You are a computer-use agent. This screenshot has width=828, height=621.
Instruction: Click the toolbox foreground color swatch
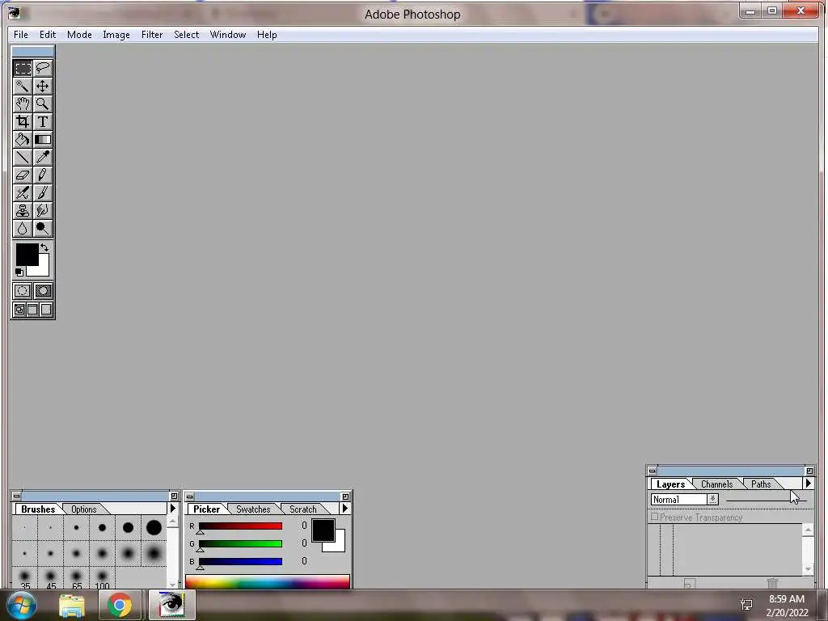click(27, 255)
